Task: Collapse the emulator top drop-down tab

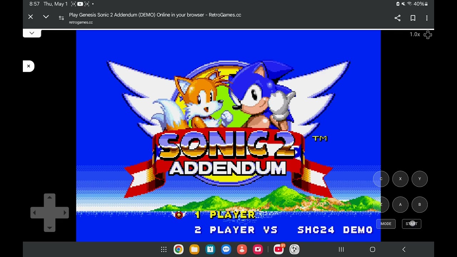Action: [32, 33]
